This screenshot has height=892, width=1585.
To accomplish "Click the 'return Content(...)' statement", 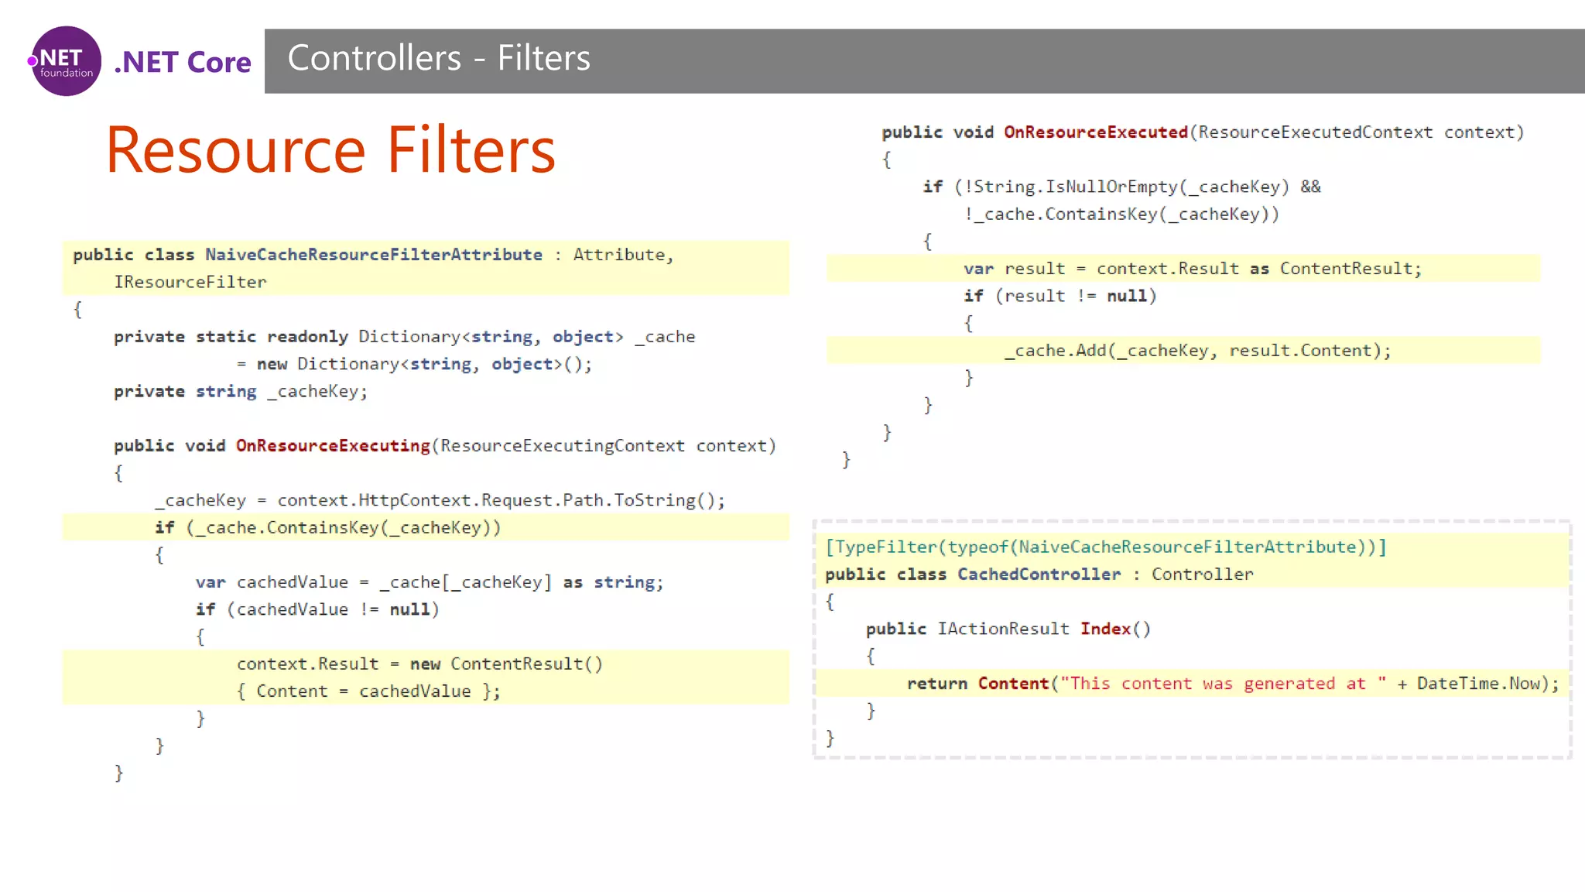I will (x=1233, y=684).
